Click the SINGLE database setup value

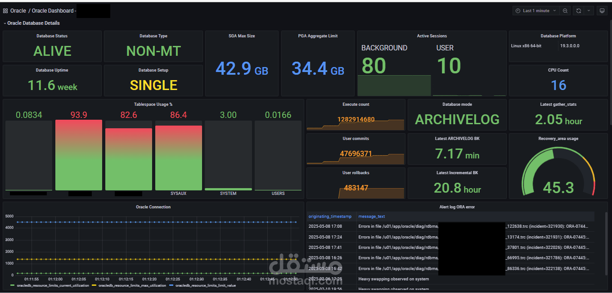click(x=153, y=85)
